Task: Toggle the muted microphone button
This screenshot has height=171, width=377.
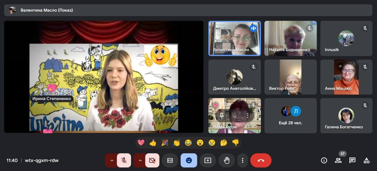Action: 124,160
